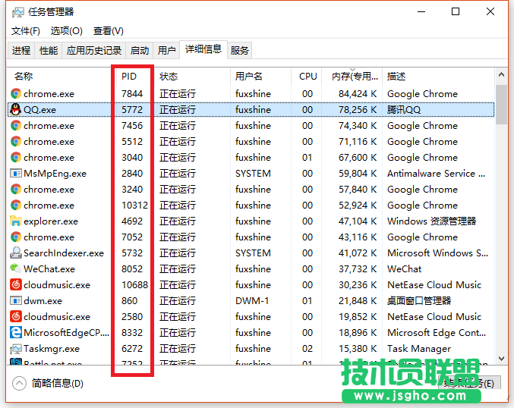Click memory value 41,072 K
The width and height of the screenshot is (514, 408).
[x=358, y=253]
